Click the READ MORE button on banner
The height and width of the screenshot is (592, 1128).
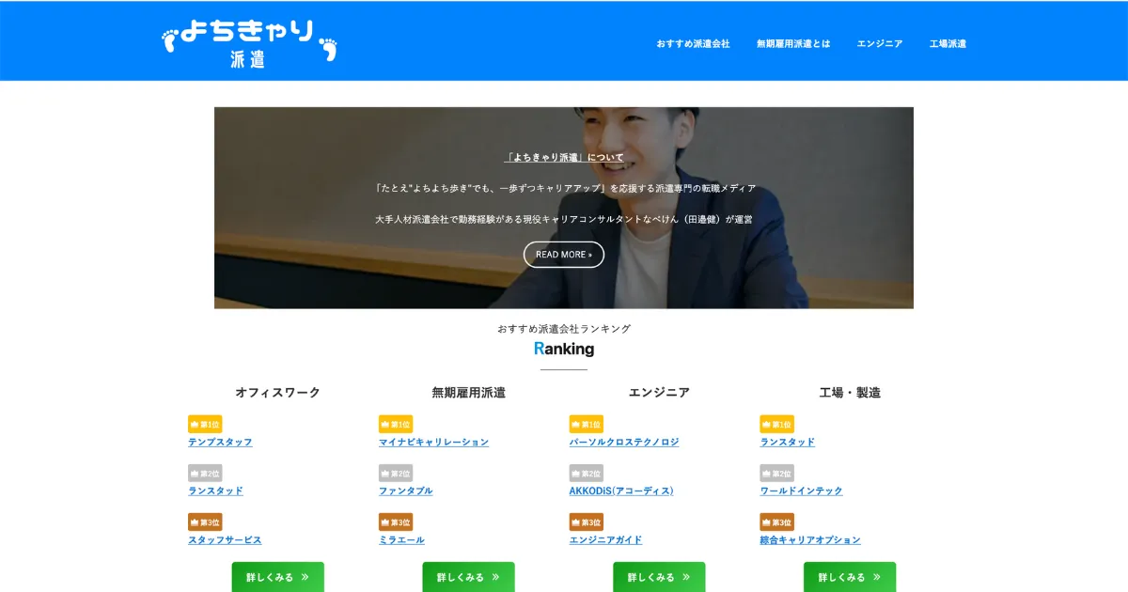(x=564, y=255)
